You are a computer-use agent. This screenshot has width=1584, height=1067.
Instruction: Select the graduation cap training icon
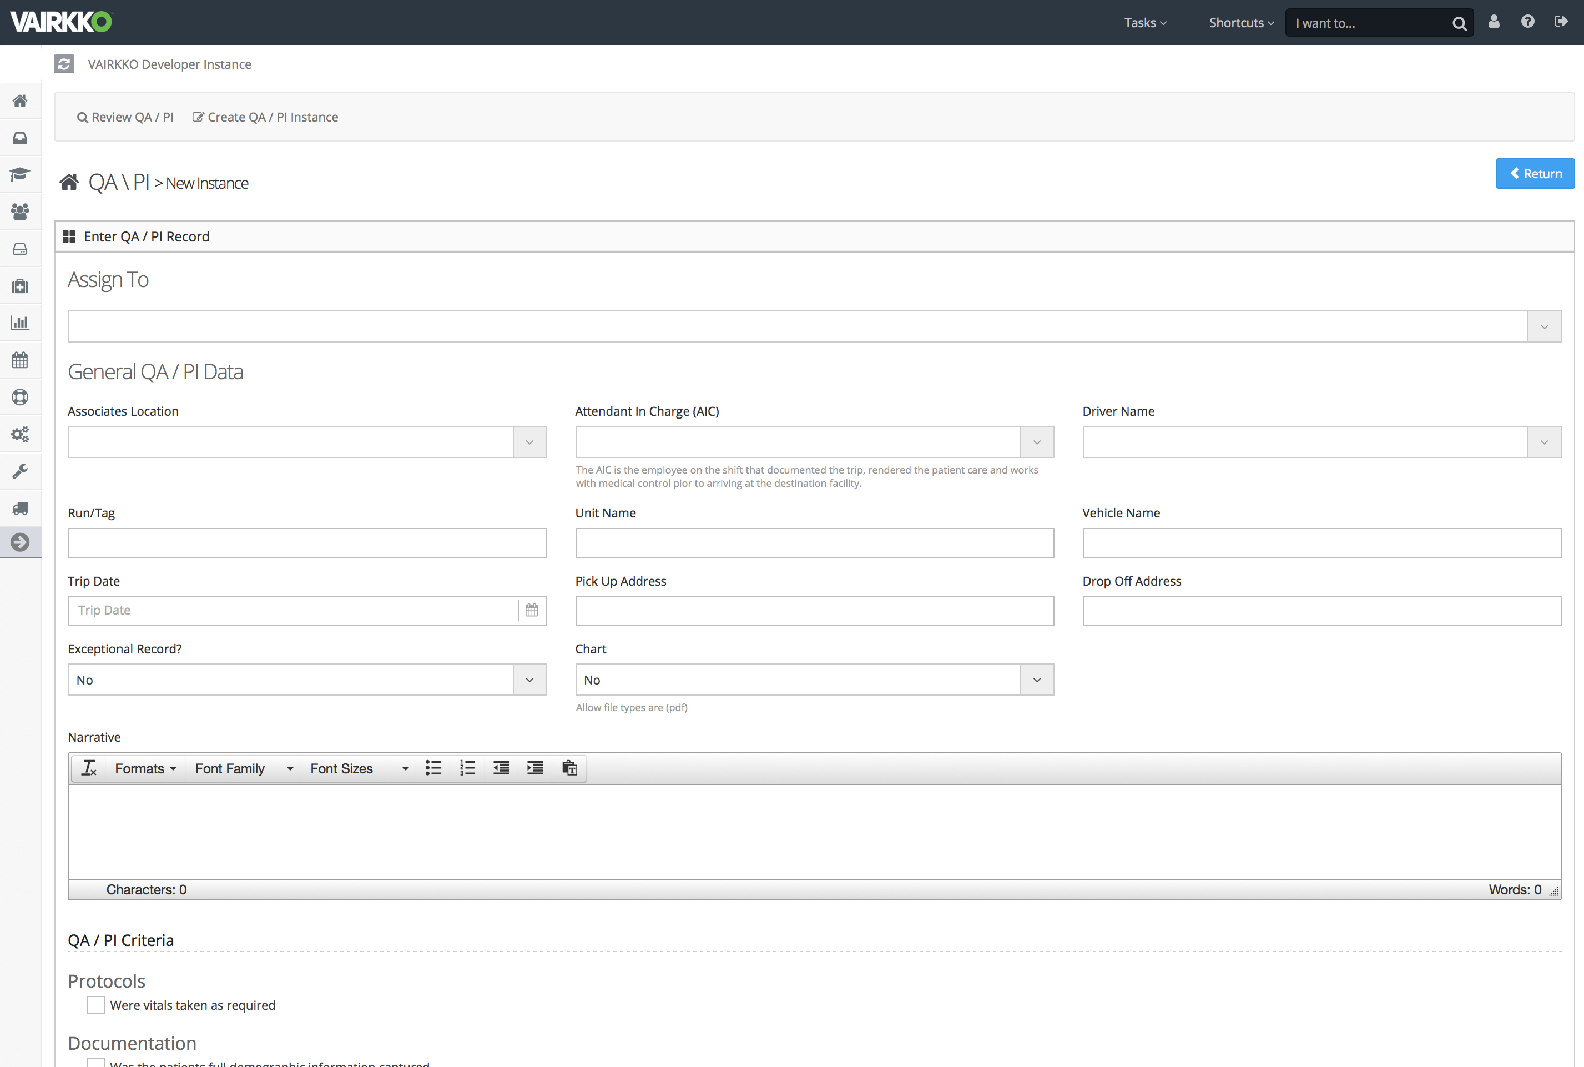click(x=21, y=175)
